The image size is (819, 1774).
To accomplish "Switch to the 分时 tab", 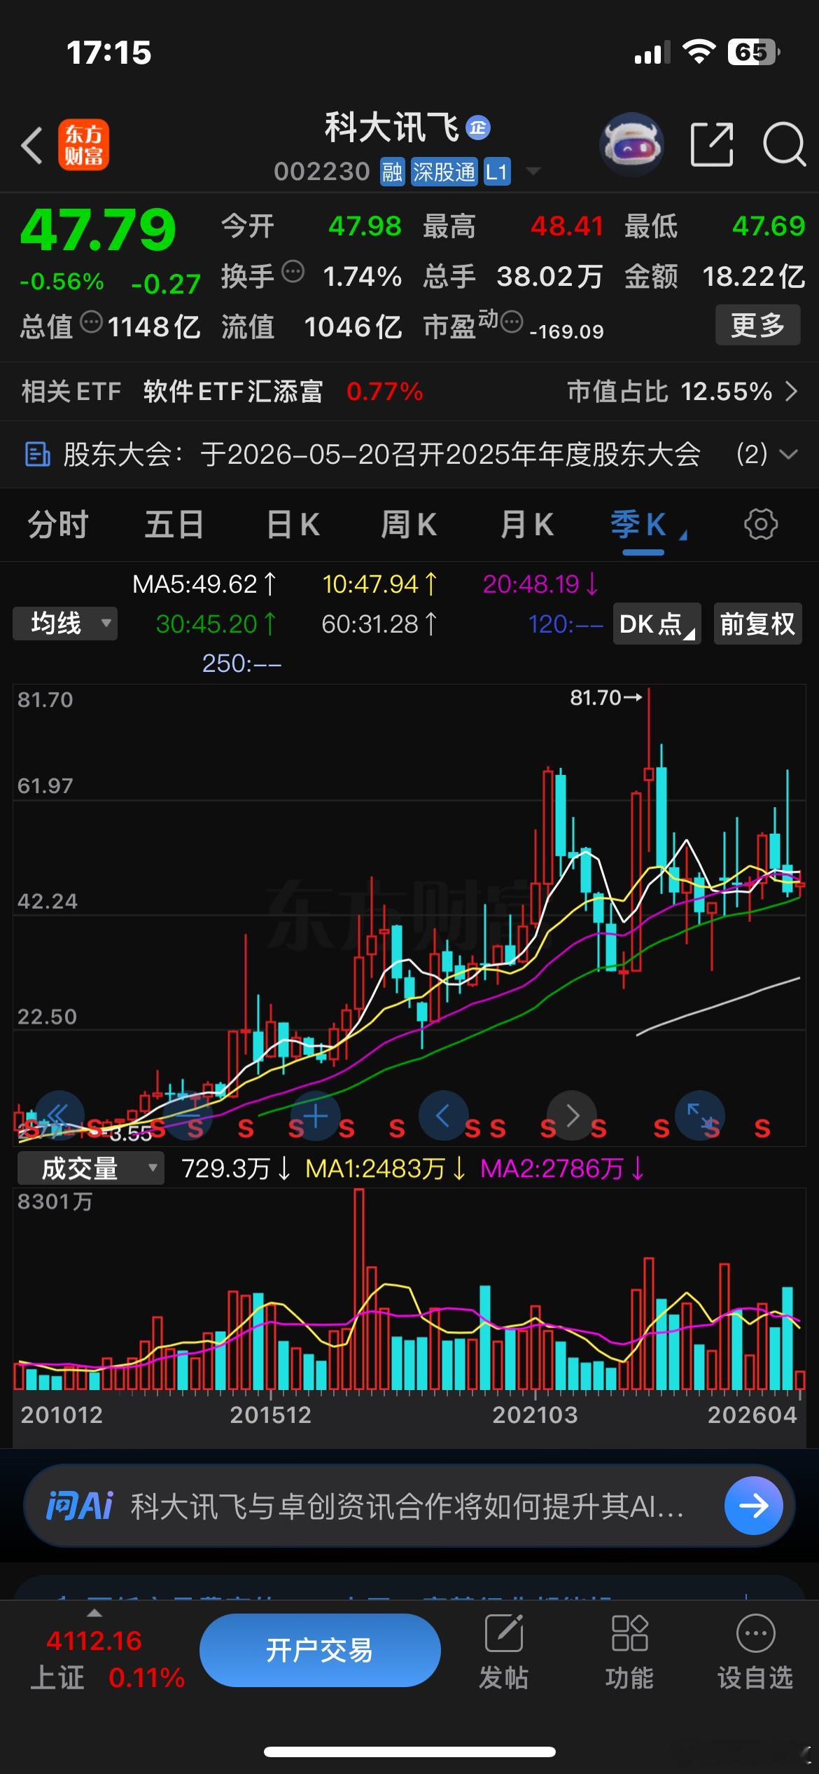I will pyautogui.click(x=57, y=524).
